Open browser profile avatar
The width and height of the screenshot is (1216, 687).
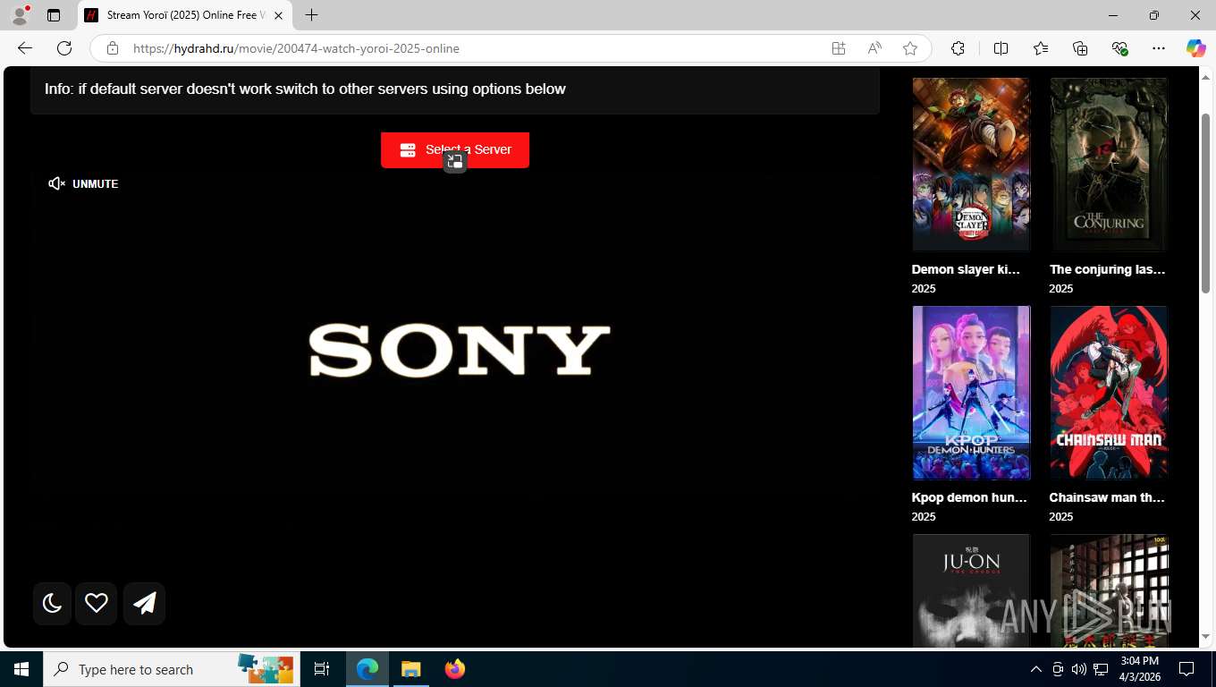click(20, 15)
